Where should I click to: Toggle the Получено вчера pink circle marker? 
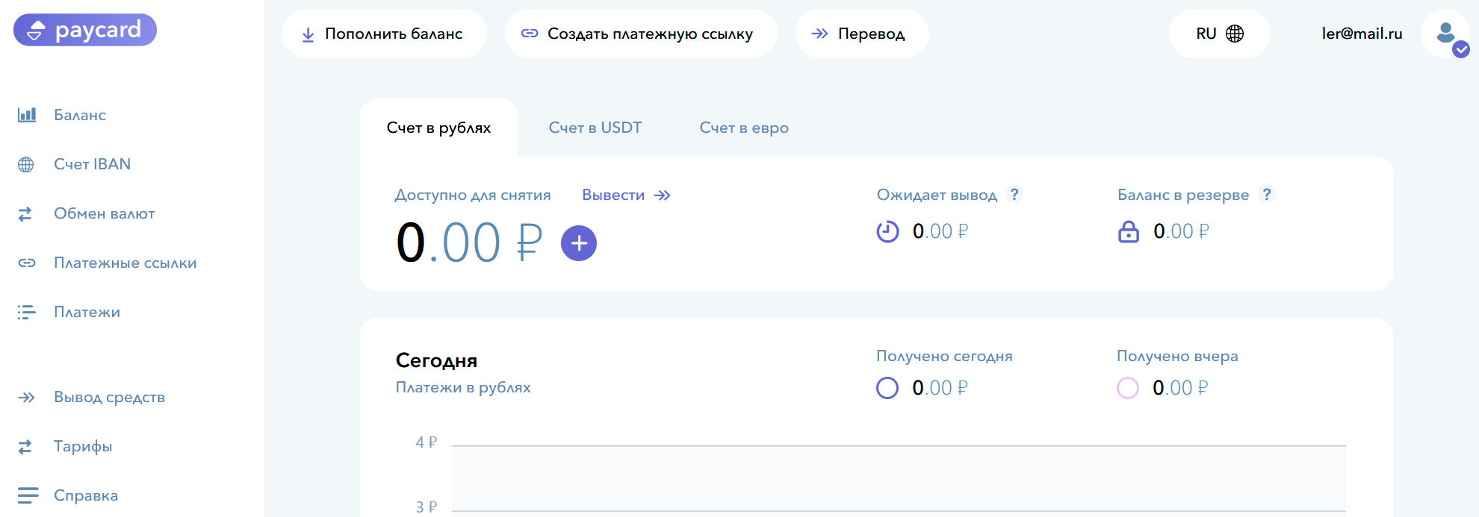tap(1127, 388)
